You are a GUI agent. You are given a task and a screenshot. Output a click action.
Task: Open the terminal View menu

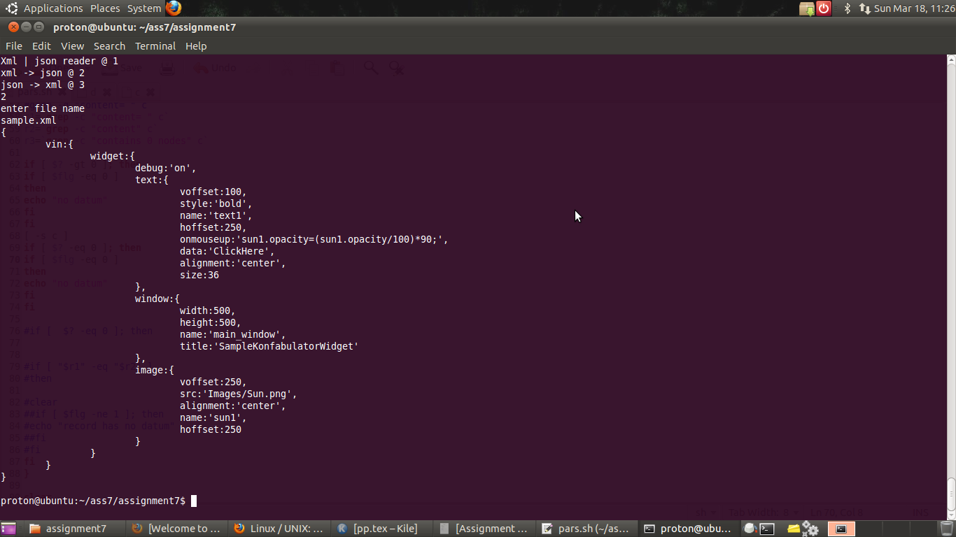pos(72,46)
